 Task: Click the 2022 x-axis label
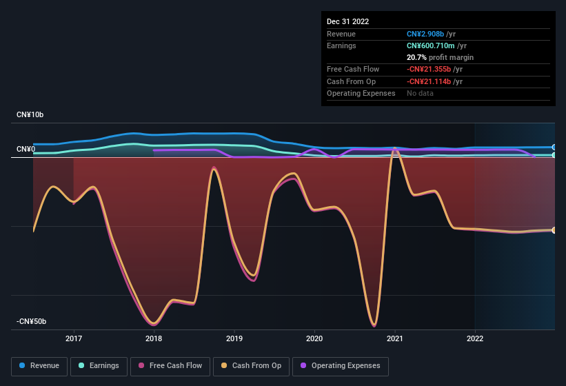pos(475,338)
